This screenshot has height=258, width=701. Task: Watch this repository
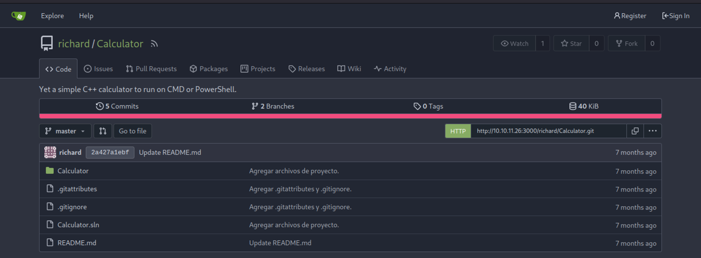pyautogui.click(x=515, y=44)
